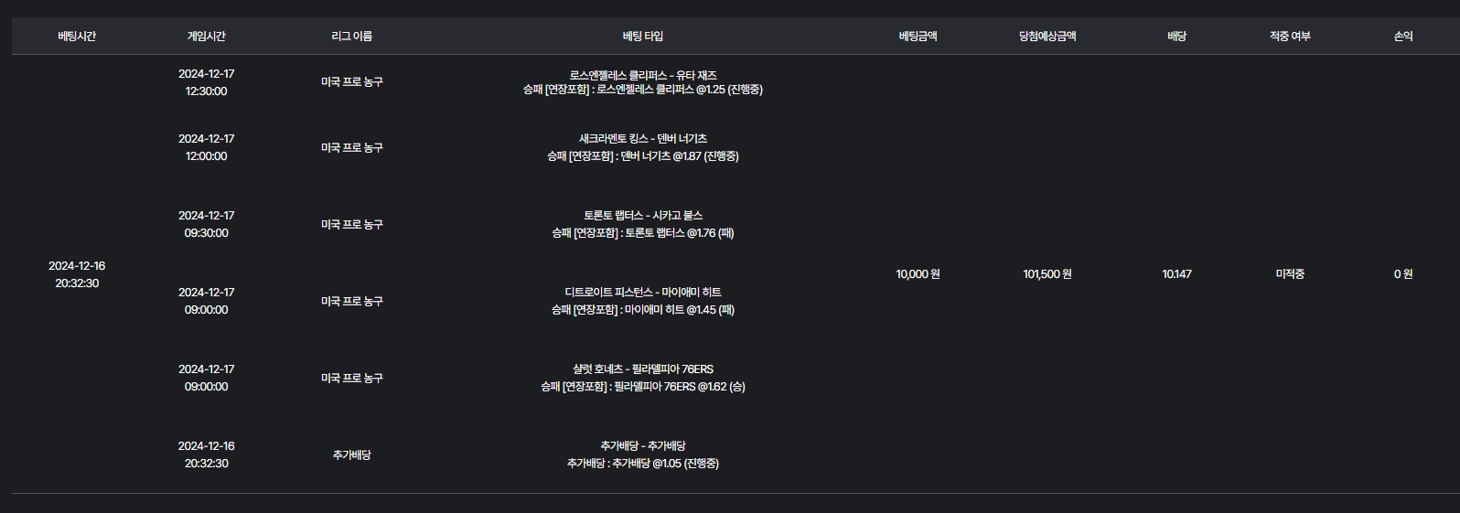The width and height of the screenshot is (1460, 513).
Task: Click the 2024-12-16 20:32:30 betting time cell
Action: coord(77,274)
